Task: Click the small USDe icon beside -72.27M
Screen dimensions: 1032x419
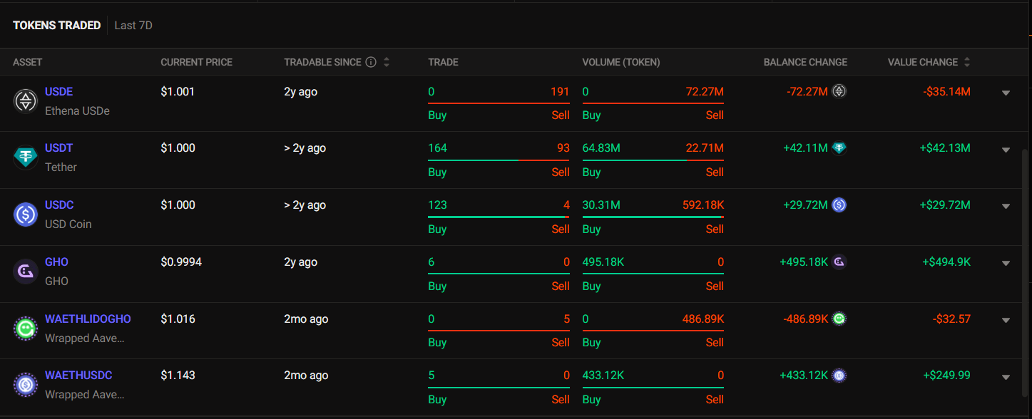Action: [839, 91]
